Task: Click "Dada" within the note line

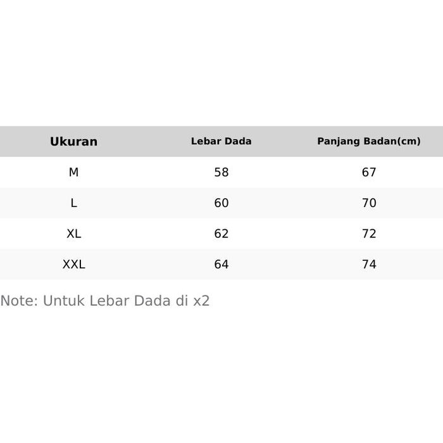Action: pos(152,301)
